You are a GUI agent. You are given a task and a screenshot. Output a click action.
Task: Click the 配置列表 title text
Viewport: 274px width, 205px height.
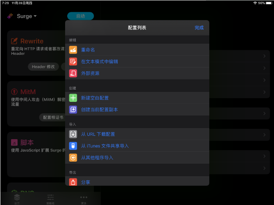137,27
